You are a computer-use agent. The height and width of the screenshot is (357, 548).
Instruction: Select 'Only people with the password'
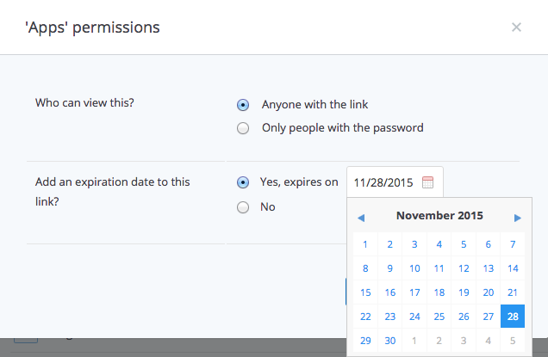243,128
